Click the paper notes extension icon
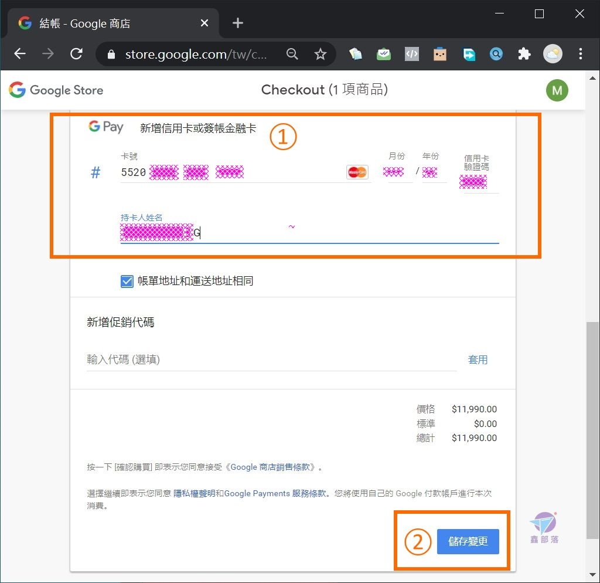 point(356,54)
